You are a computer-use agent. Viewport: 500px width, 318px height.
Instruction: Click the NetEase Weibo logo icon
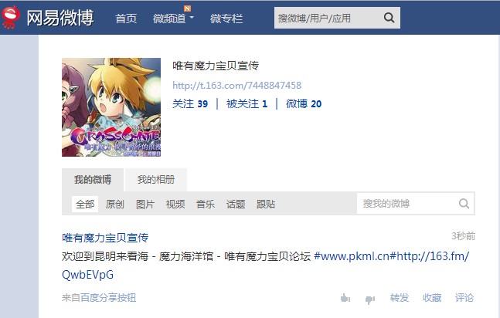(10, 17)
